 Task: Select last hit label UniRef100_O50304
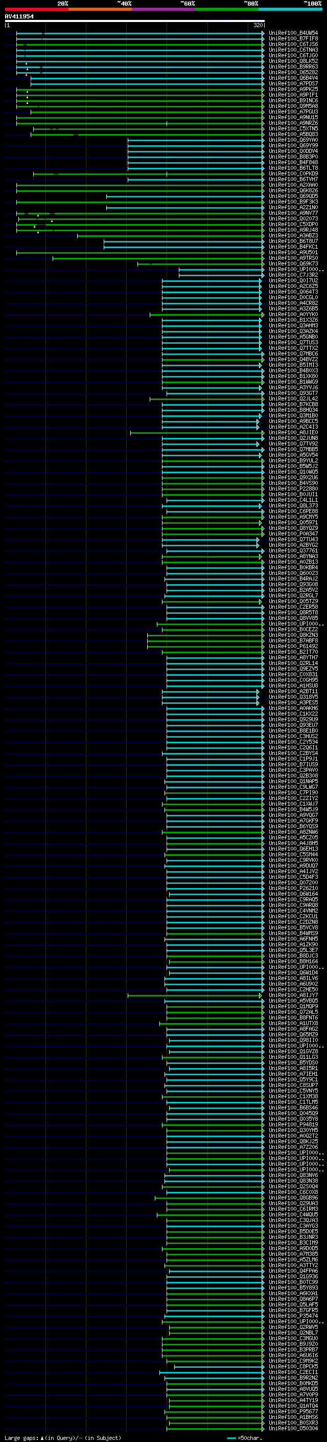[x=293, y=1428]
